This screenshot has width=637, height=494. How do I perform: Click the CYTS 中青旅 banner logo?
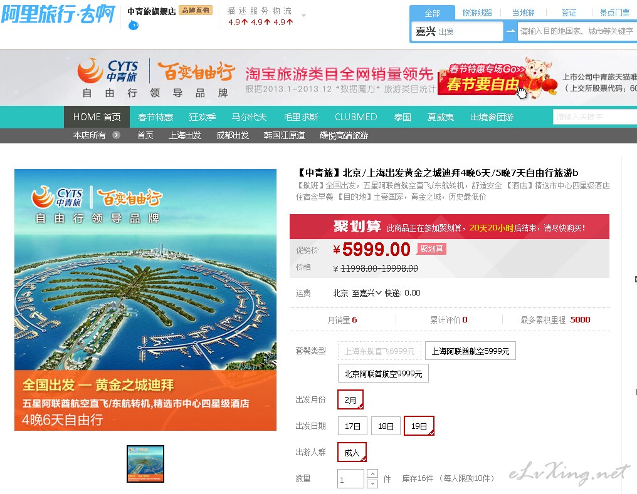[108, 71]
